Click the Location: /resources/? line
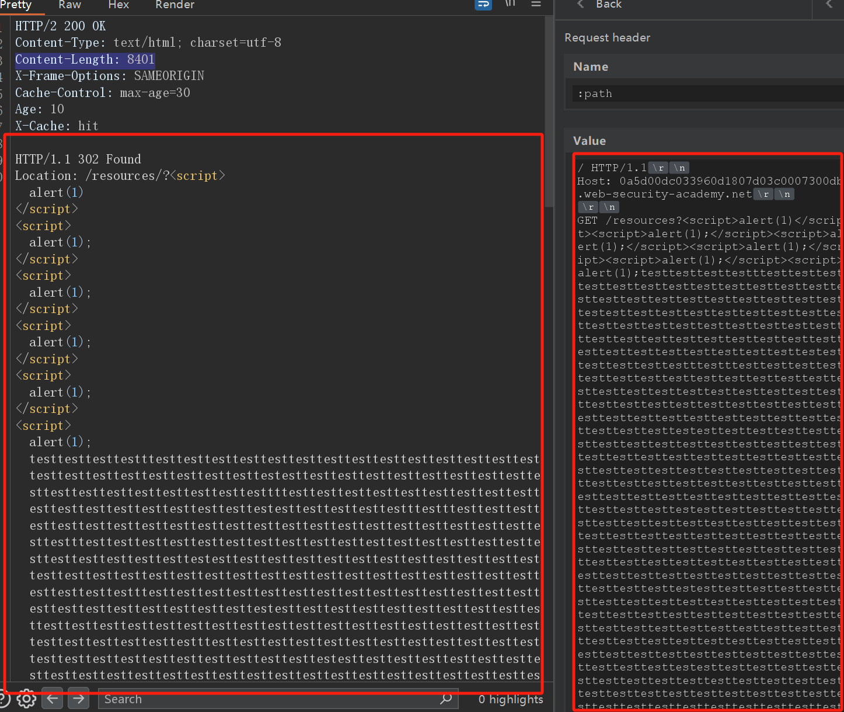844x712 pixels. pyautogui.click(x=120, y=176)
